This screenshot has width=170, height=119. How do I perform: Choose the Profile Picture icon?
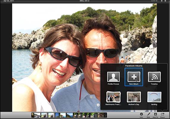[114, 77]
